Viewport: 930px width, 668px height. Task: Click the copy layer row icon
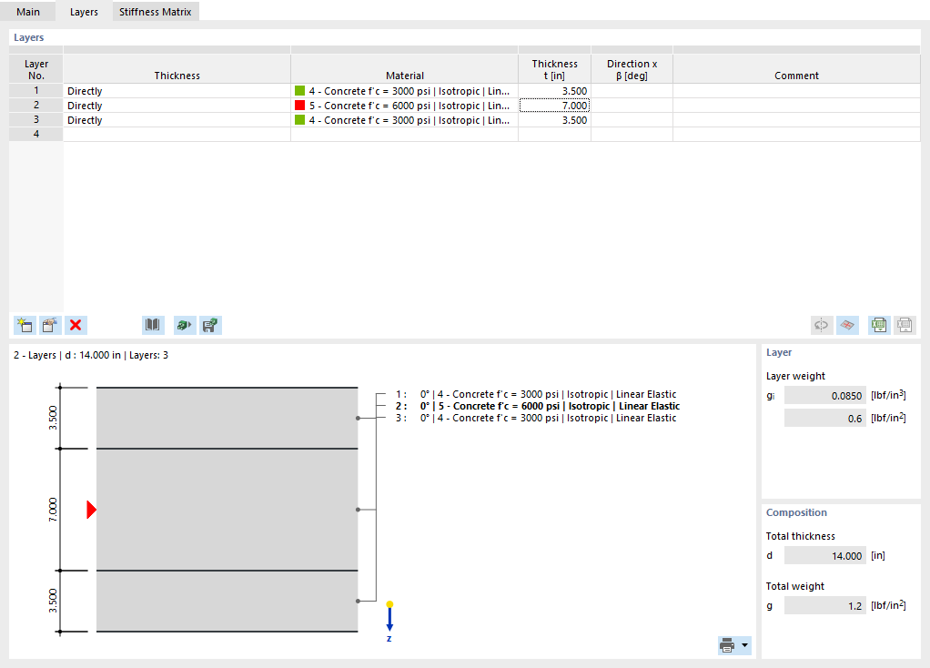(50, 325)
